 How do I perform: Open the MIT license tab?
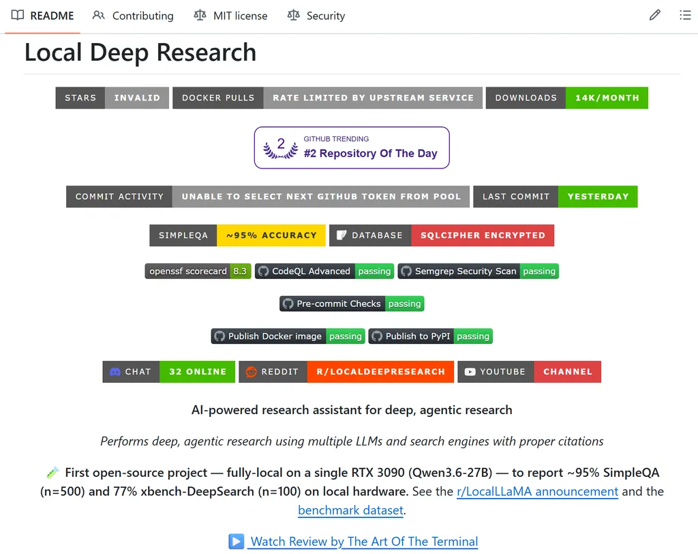230,16
